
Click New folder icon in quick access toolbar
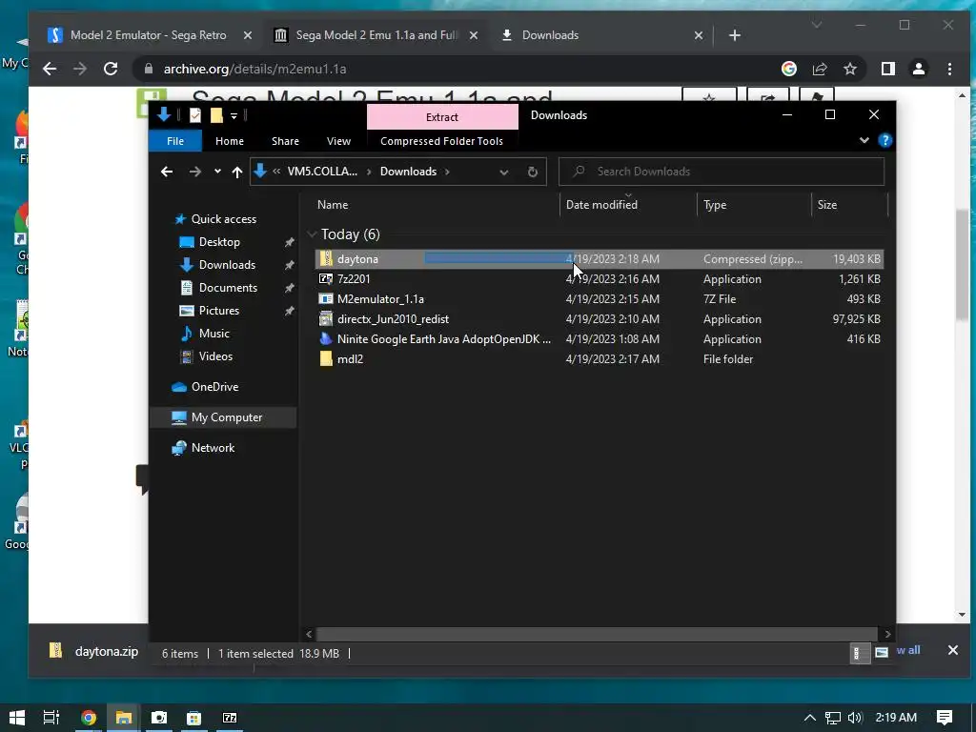click(x=216, y=115)
